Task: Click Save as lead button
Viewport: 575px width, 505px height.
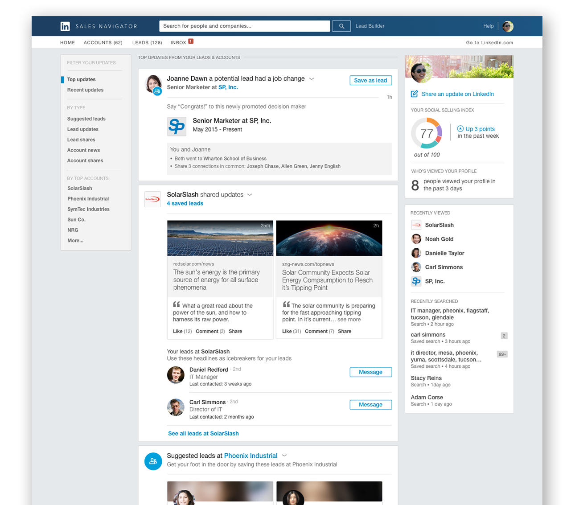Action: point(370,81)
